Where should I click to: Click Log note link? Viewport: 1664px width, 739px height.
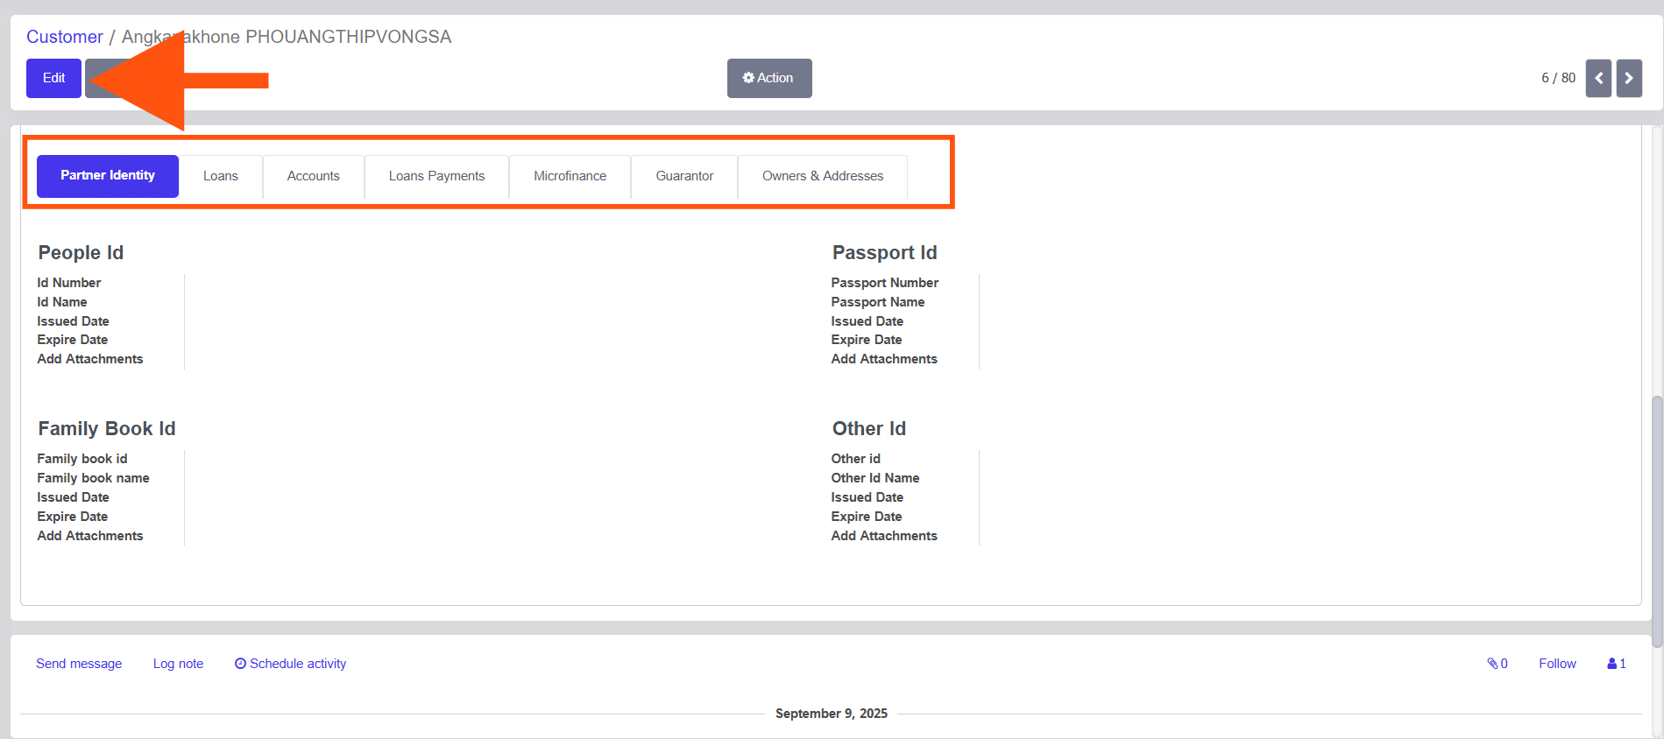coord(178,664)
